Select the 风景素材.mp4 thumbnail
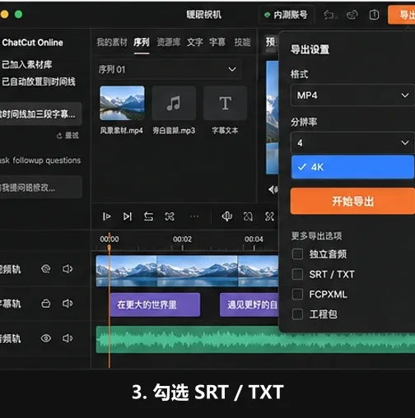415x418 pixels. click(x=122, y=103)
